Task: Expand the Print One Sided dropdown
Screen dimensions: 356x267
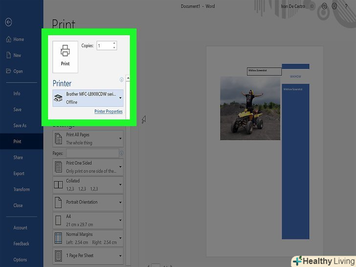Action: click(120, 167)
